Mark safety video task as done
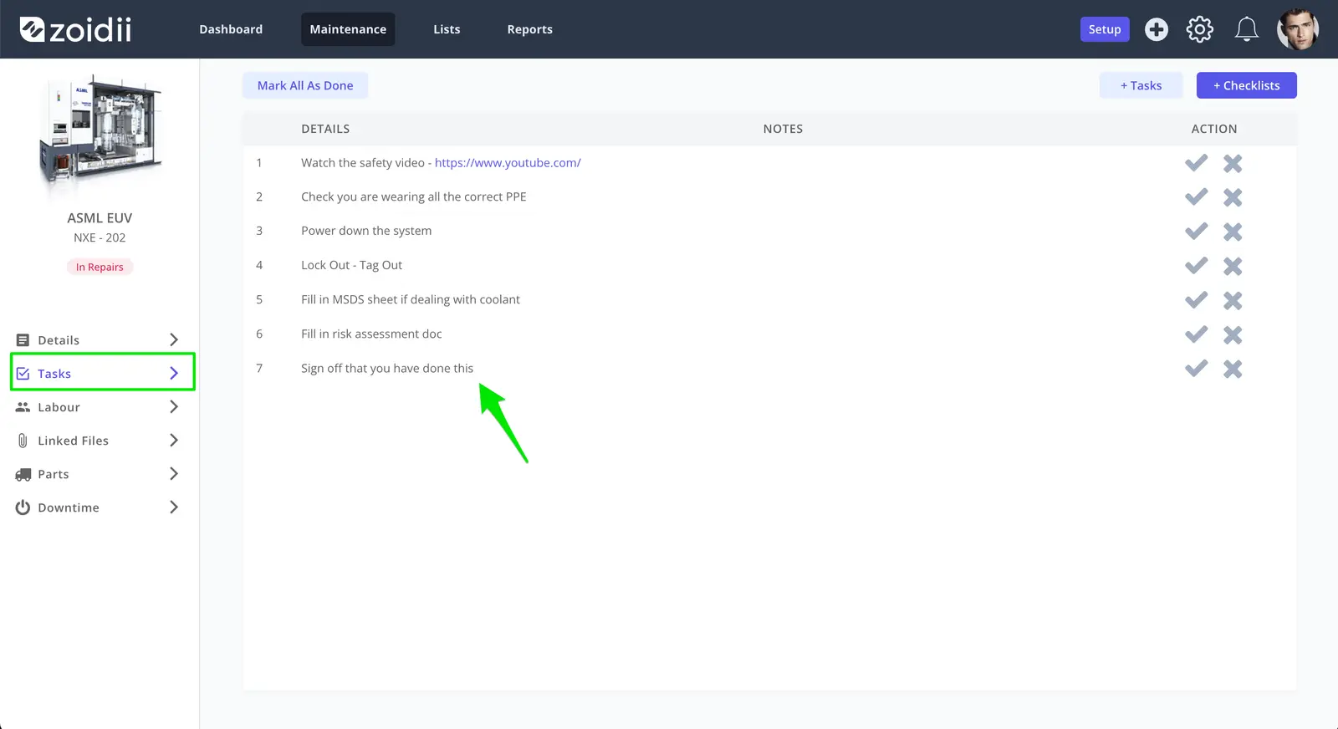Viewport: 1338px width, 729px height. 1196,163
